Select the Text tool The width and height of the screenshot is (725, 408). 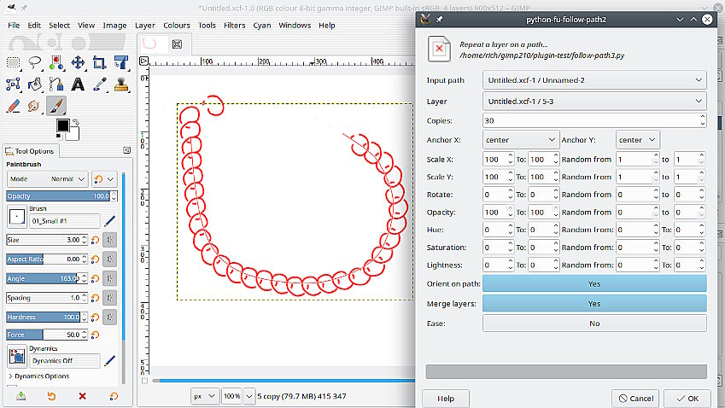[78, 85]
